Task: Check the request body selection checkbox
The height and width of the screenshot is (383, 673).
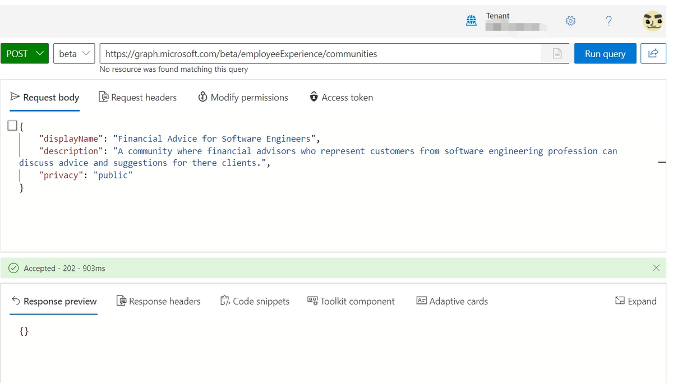Action: coord(12,126)
